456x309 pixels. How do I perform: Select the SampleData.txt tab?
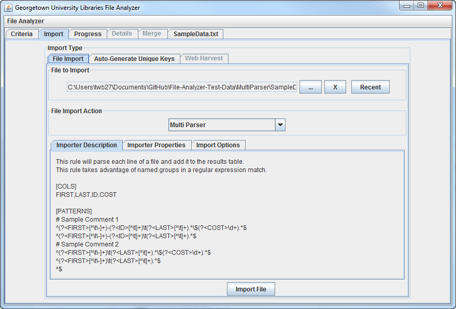(195, 34)
